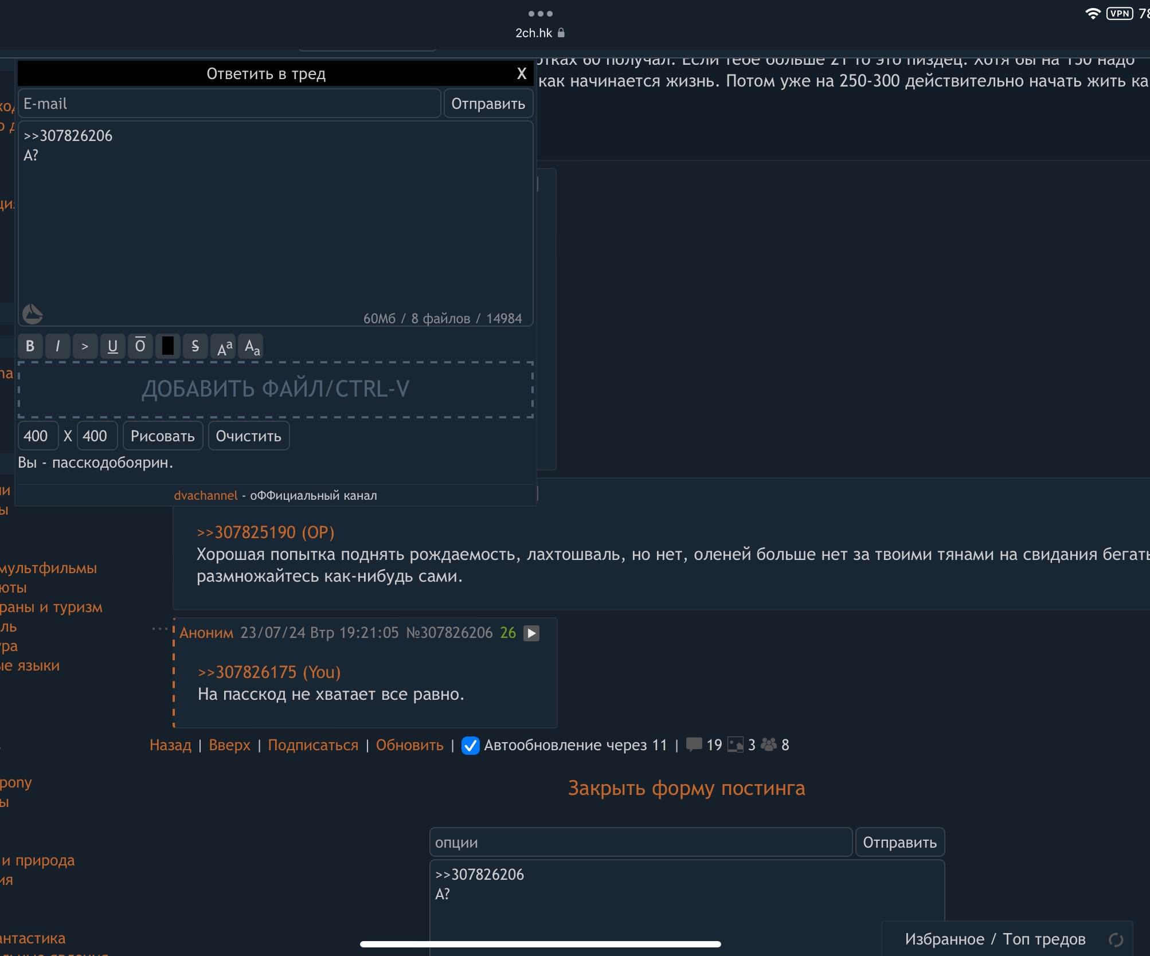Open sidebar board pony

point(16,783)
